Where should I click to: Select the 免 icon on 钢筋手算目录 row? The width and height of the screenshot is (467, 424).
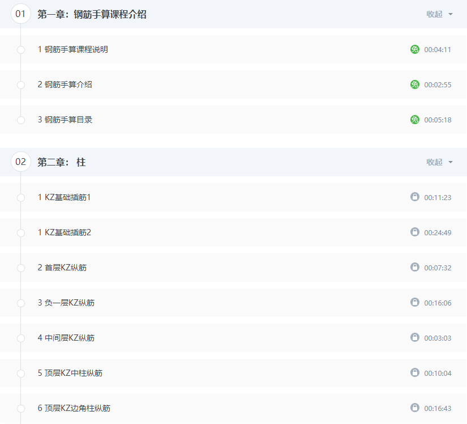coord(415,120)
